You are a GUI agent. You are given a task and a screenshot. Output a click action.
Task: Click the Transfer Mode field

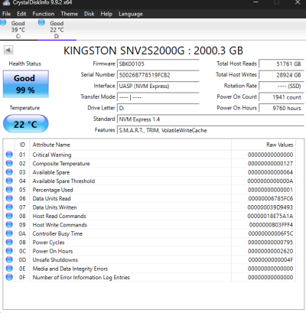(158, 97)
